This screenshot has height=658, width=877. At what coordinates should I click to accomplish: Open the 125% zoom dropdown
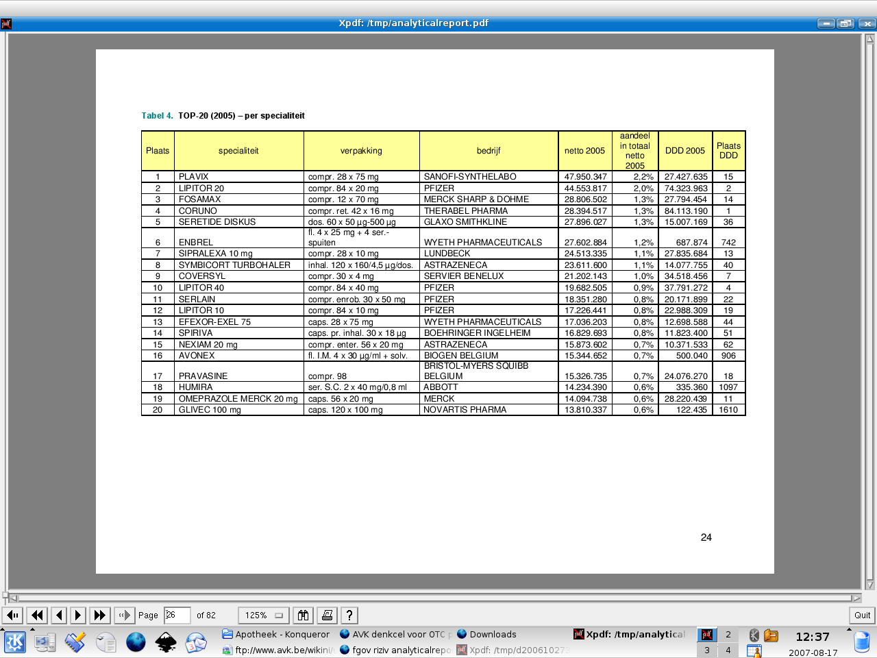[264, 616]
